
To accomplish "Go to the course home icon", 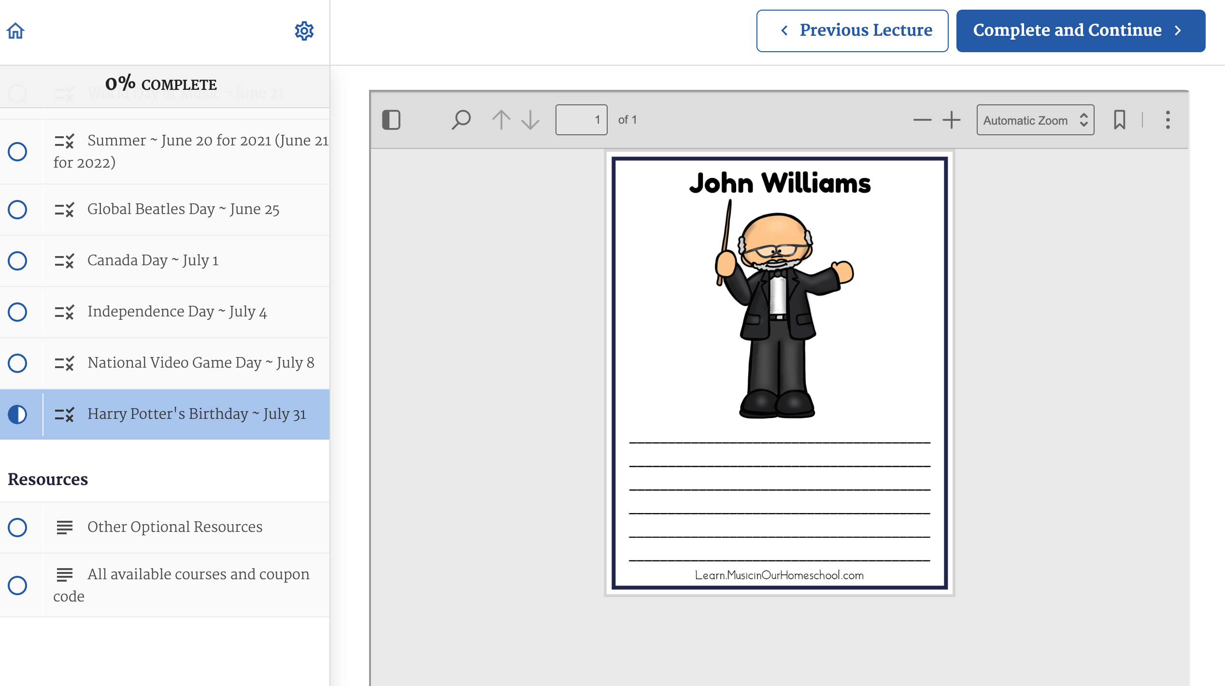I will [15, 31].
